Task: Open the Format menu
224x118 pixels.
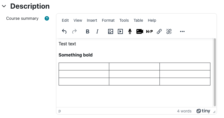Action: click(x=108, y=20)
